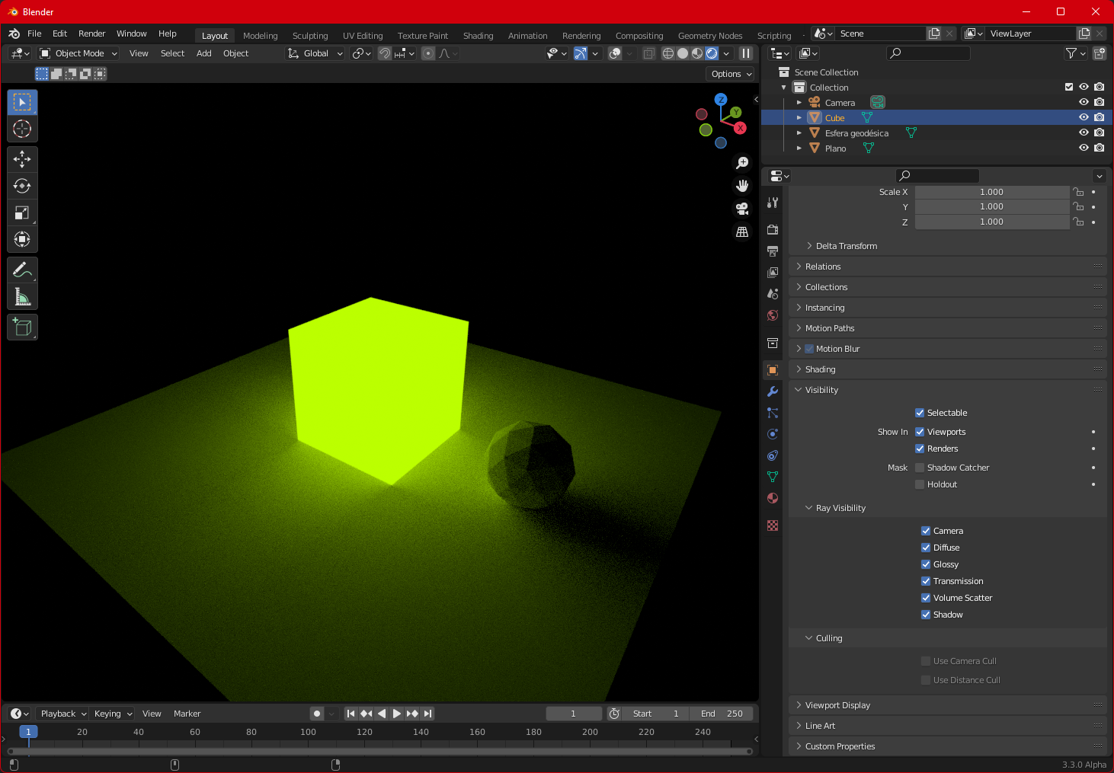Select the Select Box tool
Screen dimensions: 1114x773
click(22, 102)
